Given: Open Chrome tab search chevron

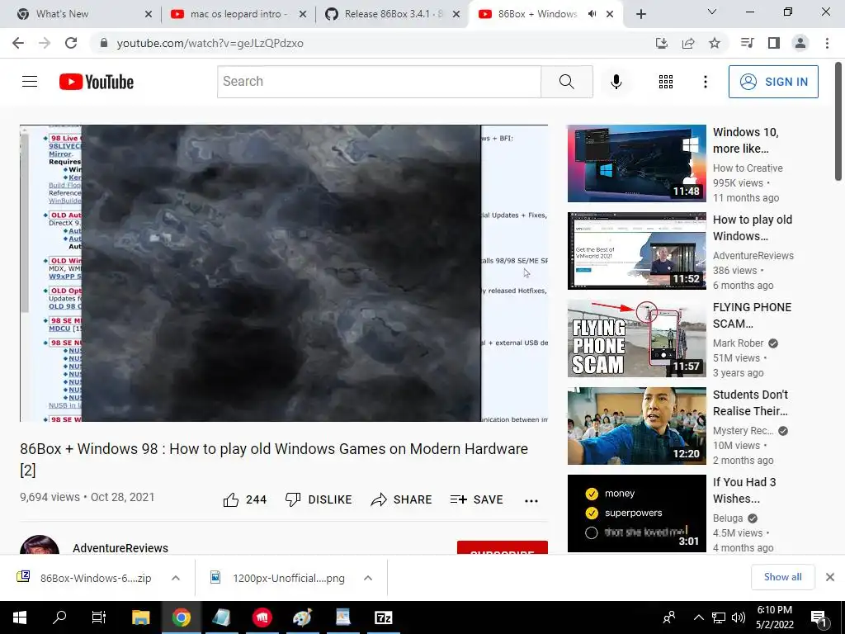Looking at the screenshot, I should 712,12.
